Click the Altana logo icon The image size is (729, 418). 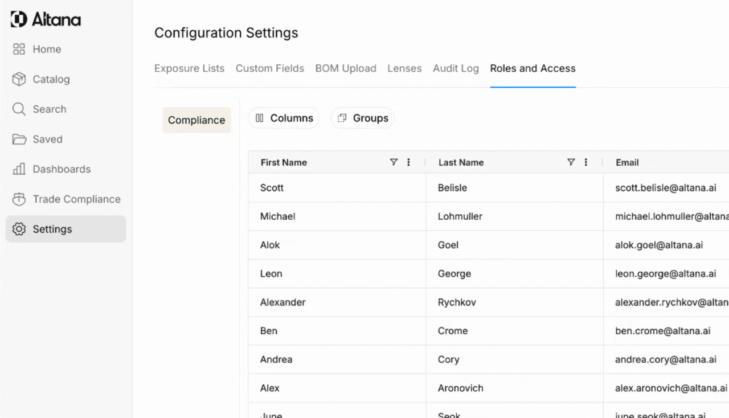19,19
